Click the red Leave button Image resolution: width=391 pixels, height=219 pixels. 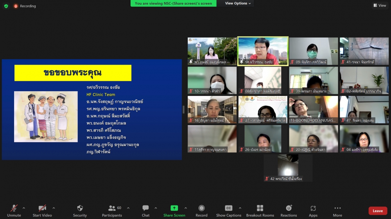pyautogui.click(x=378, y=211)
